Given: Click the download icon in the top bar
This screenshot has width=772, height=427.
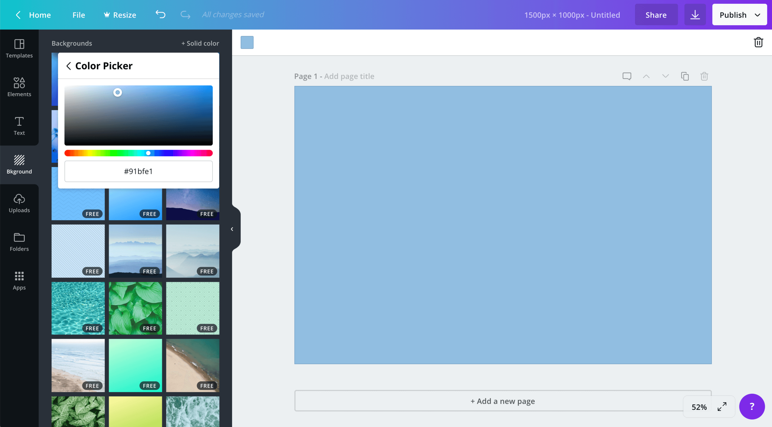Looking at the screenshot, I should [x=695, y=14].
